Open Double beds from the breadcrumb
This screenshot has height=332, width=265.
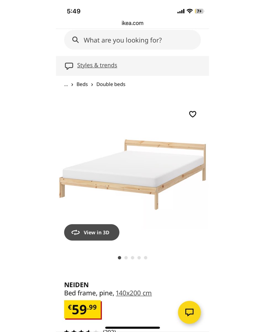point(111,84)
